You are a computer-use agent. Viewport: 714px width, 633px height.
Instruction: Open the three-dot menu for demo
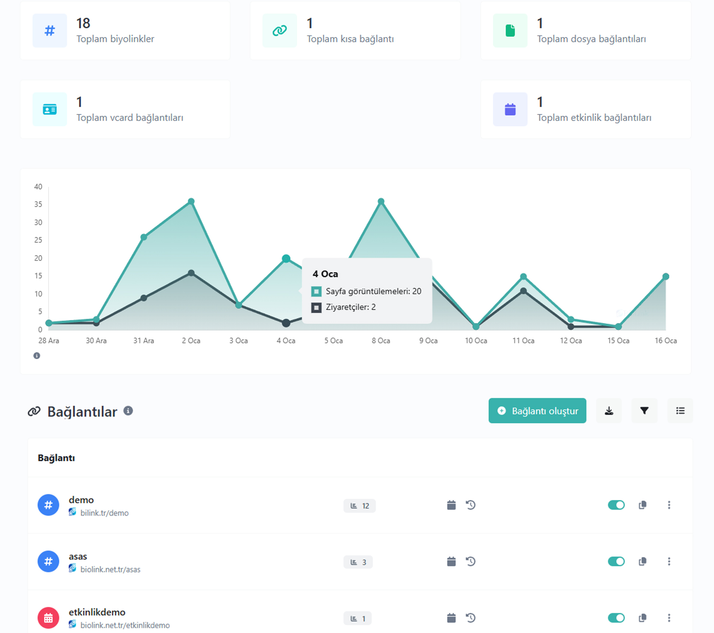click(669, 505)
